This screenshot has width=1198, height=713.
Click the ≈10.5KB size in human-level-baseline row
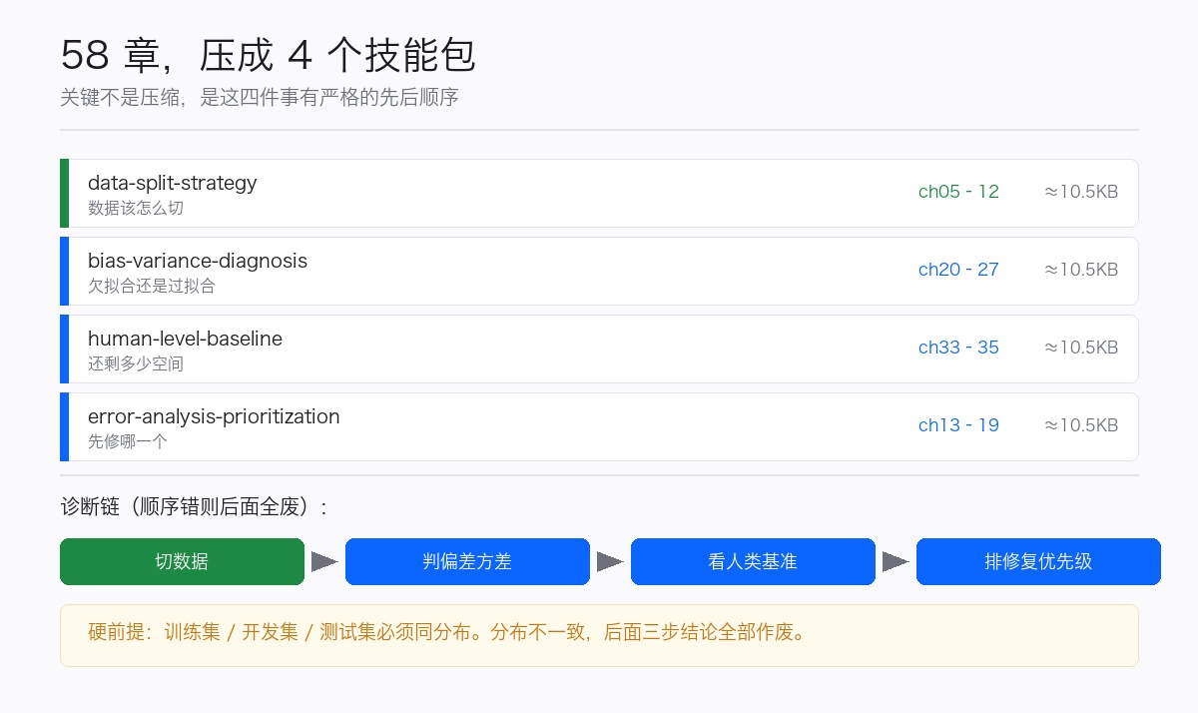click(1081, 348)
